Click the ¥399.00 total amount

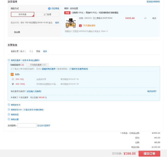tap(129, 154)
